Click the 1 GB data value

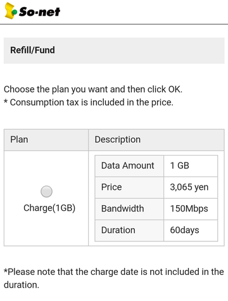click(x=179, y=166)
